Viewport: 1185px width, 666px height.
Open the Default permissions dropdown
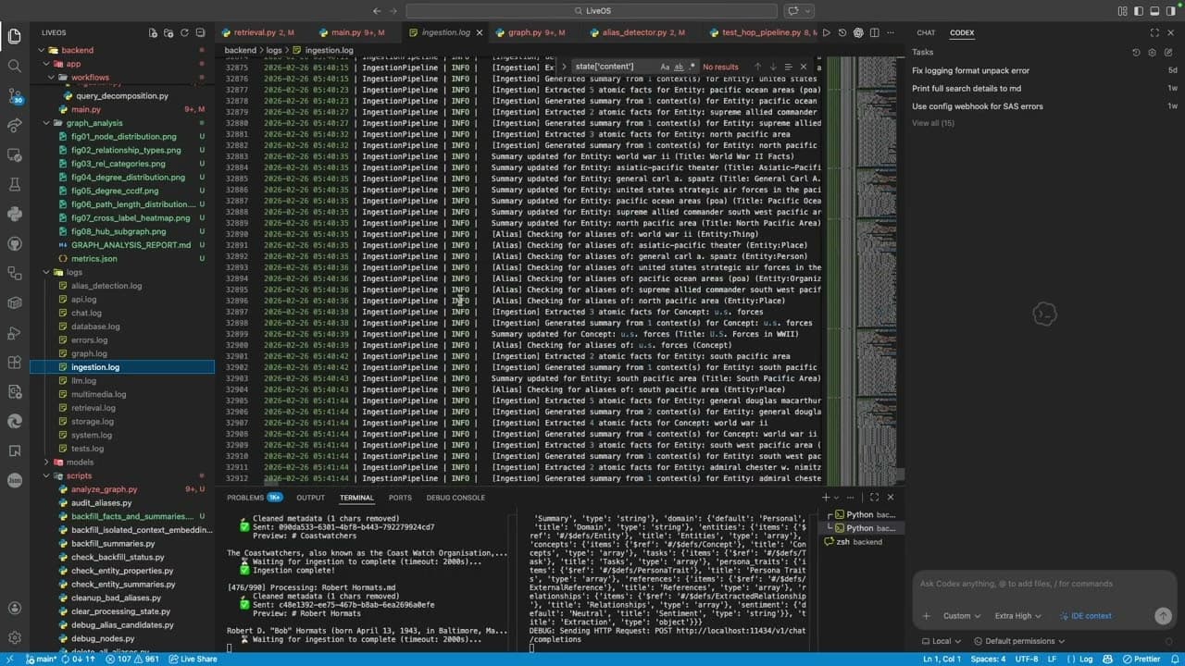point(1024,641)
